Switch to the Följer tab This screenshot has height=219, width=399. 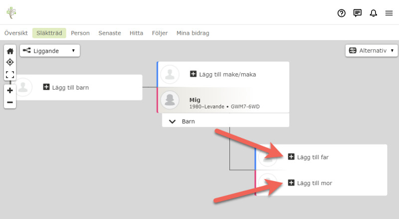(x=160, y=33)
